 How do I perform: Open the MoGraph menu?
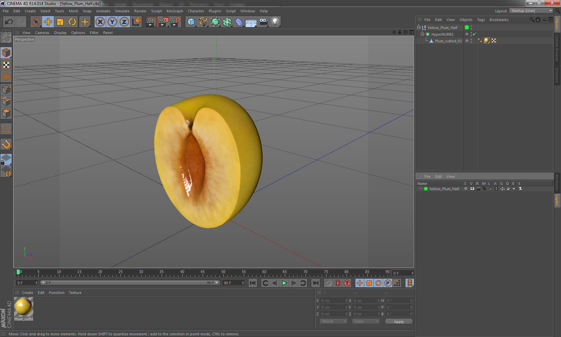[175, 11]
